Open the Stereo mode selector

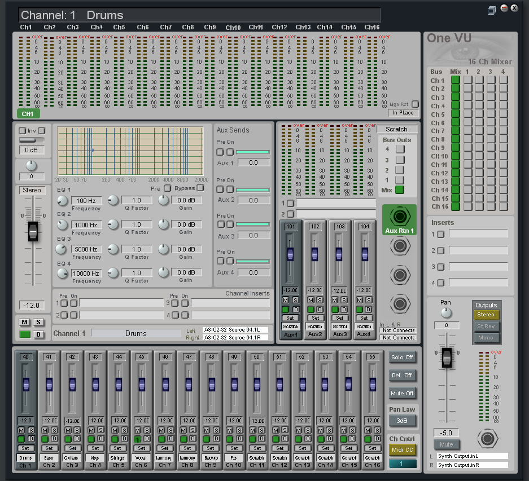[x=33, y=190]
